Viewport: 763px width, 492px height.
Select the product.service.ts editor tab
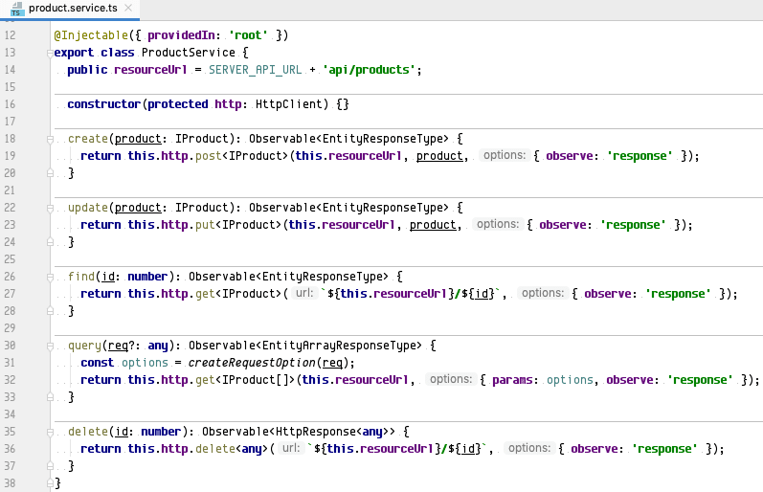(x=70, y=9)
